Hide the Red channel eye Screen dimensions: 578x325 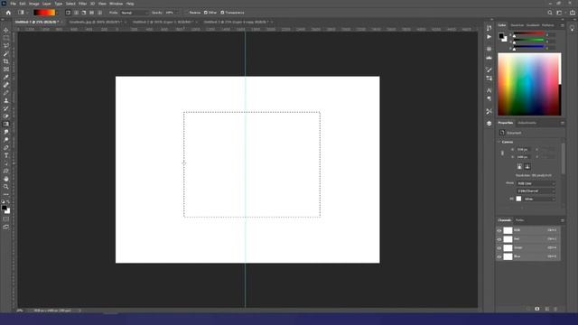click(x=499, y=239)
